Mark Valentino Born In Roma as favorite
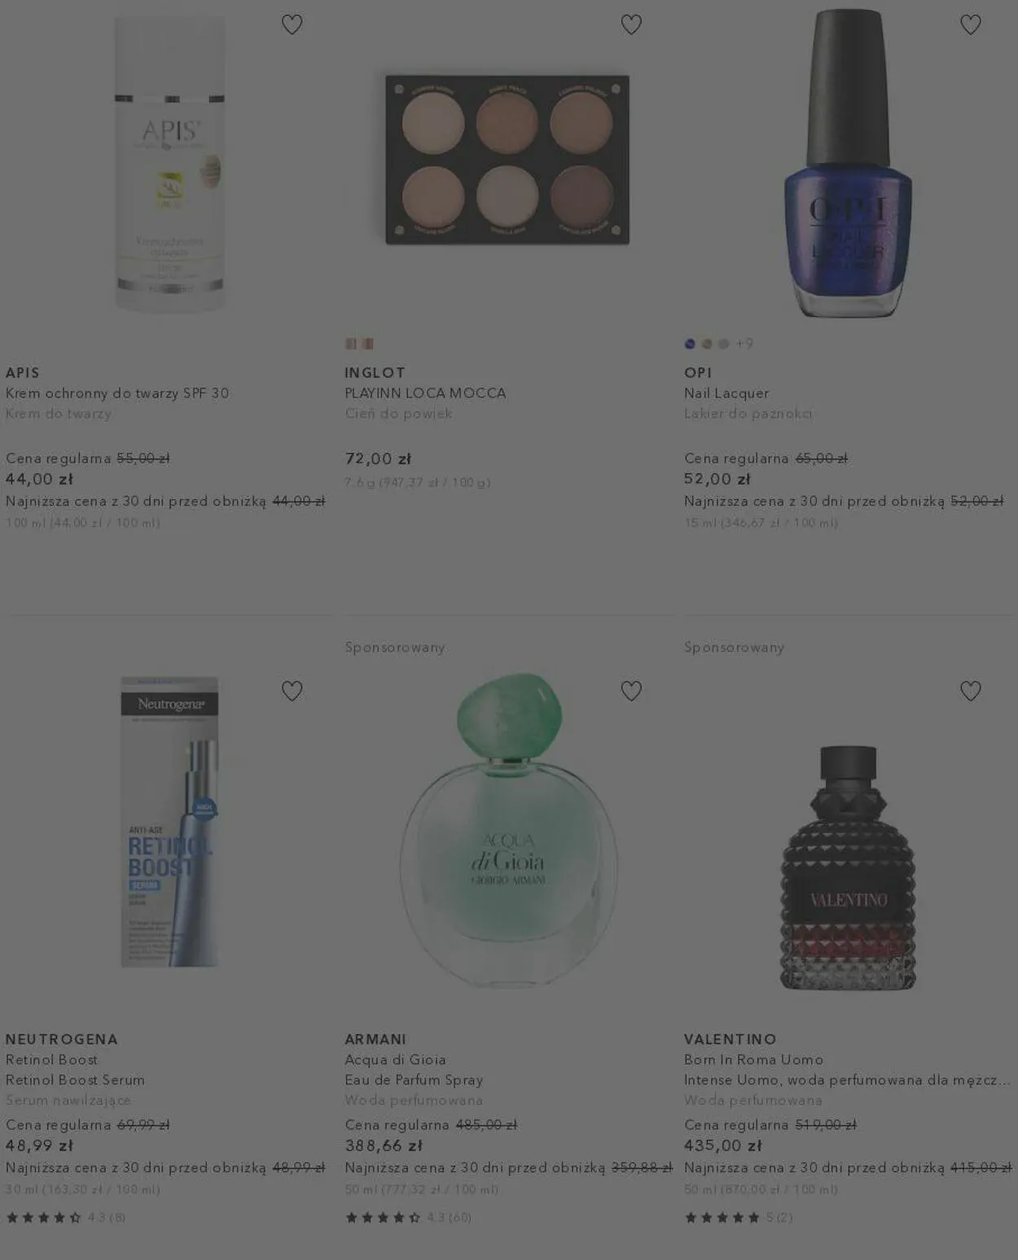Viewport: 1018px width, 1260px height. [971, 691]
